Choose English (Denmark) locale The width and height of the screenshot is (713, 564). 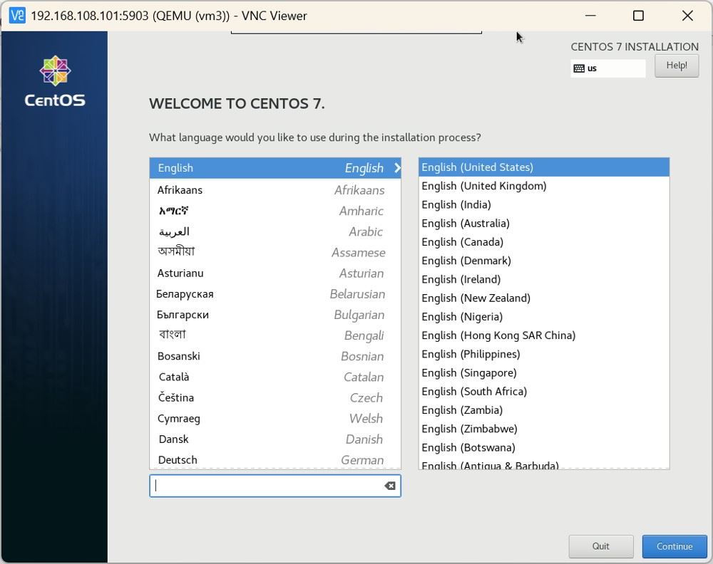544,261
